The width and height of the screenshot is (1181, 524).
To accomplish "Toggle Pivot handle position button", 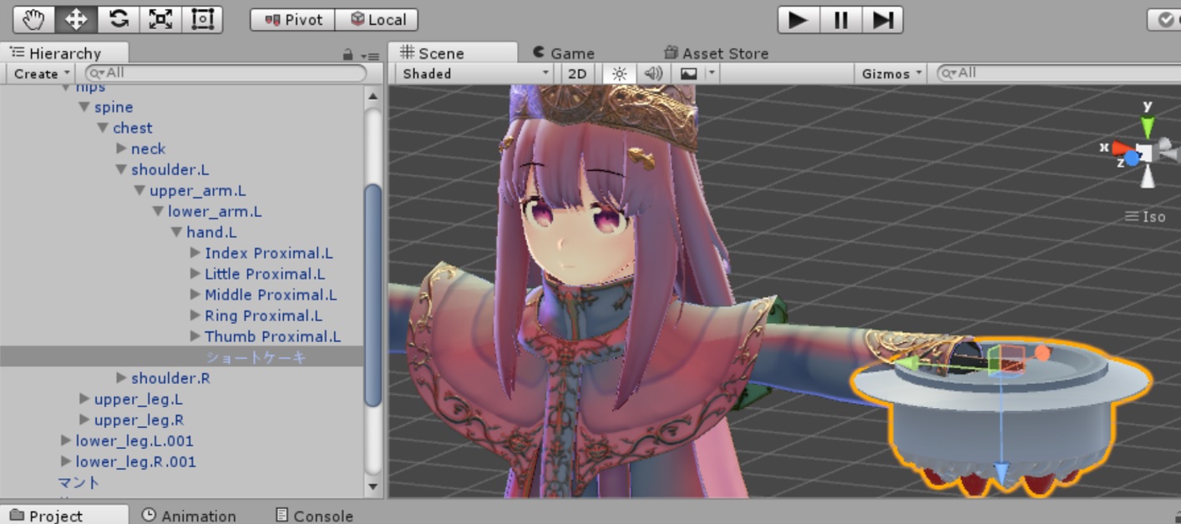I will coord(292,19).
